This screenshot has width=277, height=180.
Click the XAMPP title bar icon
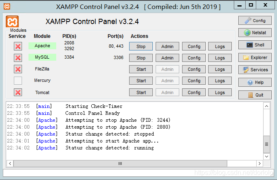click(x=7, y=7)
